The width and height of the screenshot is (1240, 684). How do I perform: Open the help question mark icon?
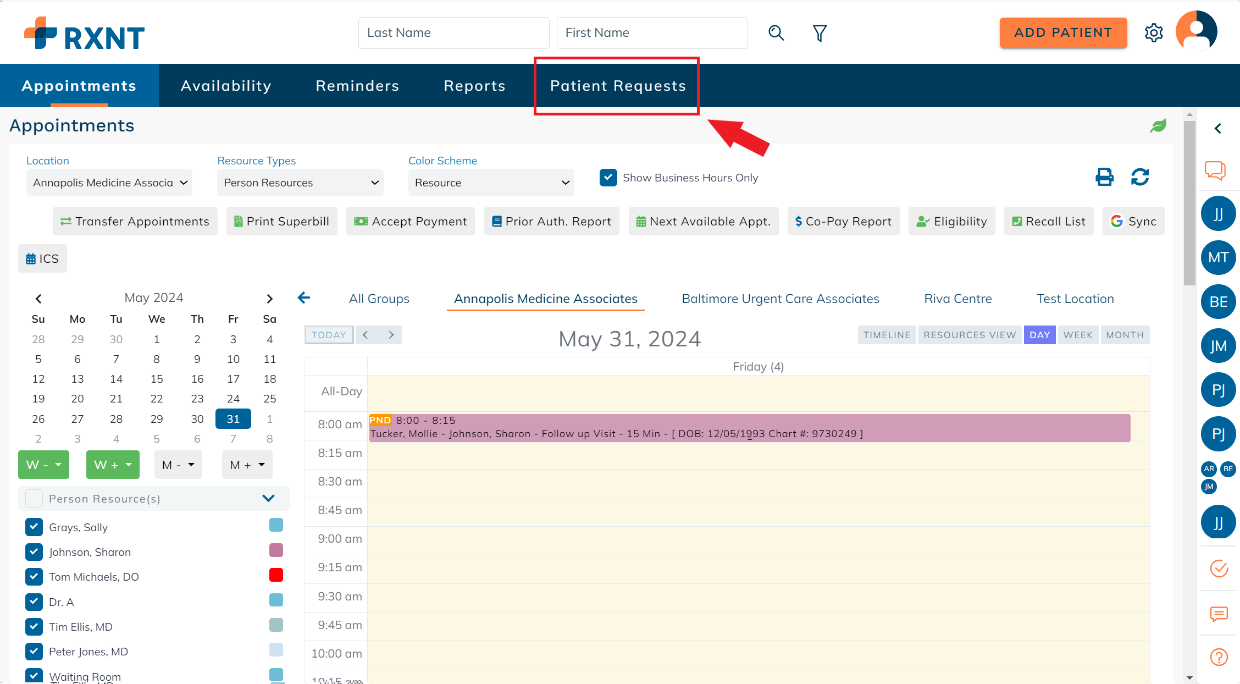[x=1219, y=657]
